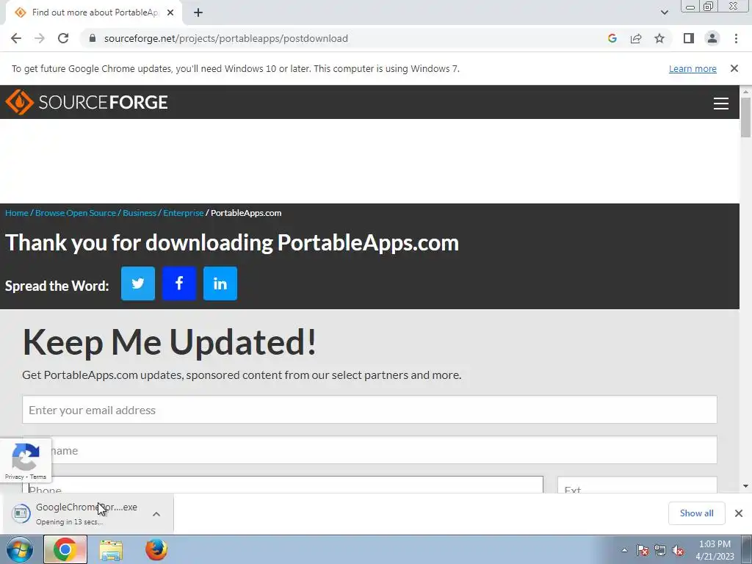The height and width of the screenshot is (564, 752).
Task: Reload the page with the refresh icon
Action: pos(63,38)
